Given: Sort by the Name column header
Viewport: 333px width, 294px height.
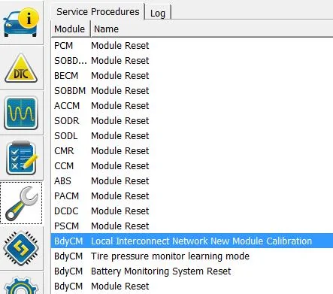Looking at the screenshot, I should [x=212, y=29].
